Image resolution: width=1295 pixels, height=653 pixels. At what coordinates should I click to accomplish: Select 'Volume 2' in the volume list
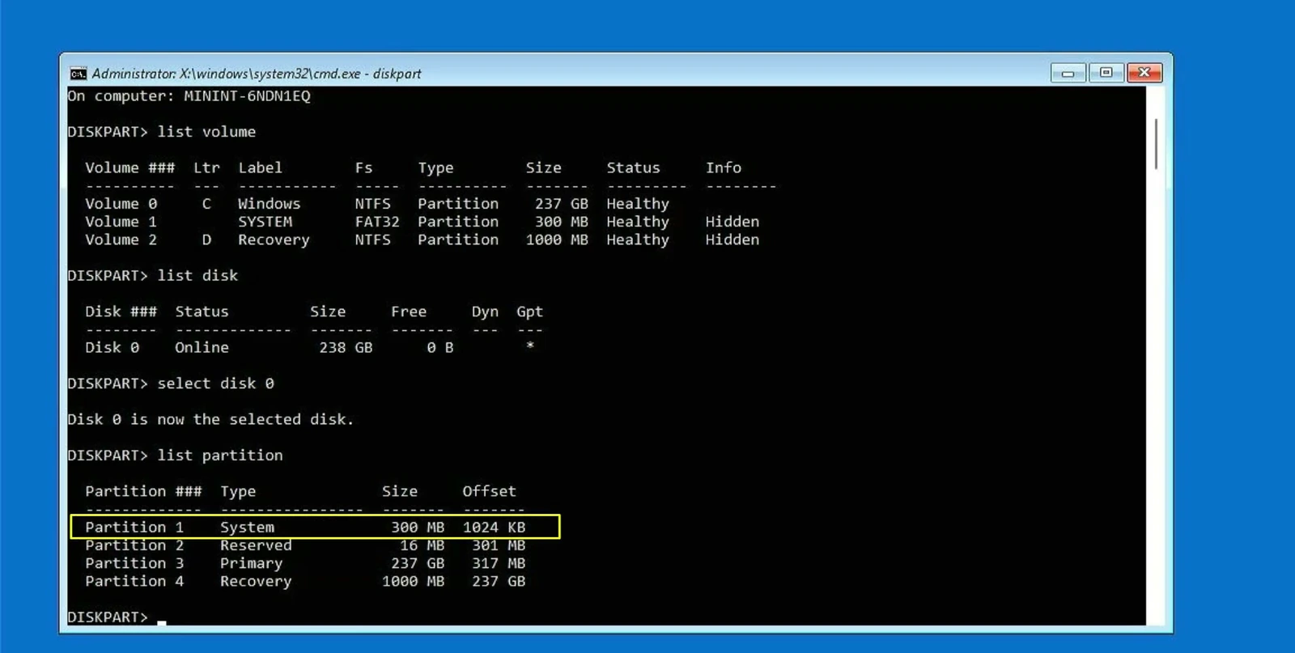(x=121, y=240)
